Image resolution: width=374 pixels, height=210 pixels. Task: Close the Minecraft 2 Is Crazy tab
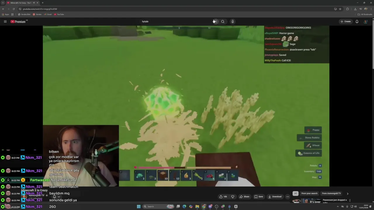pos(37,3)
